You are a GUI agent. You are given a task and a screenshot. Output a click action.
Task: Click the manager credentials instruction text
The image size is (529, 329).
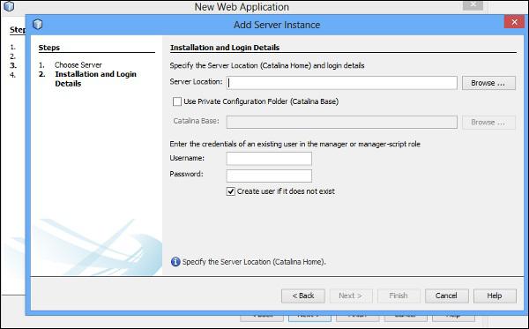[294, 144]
